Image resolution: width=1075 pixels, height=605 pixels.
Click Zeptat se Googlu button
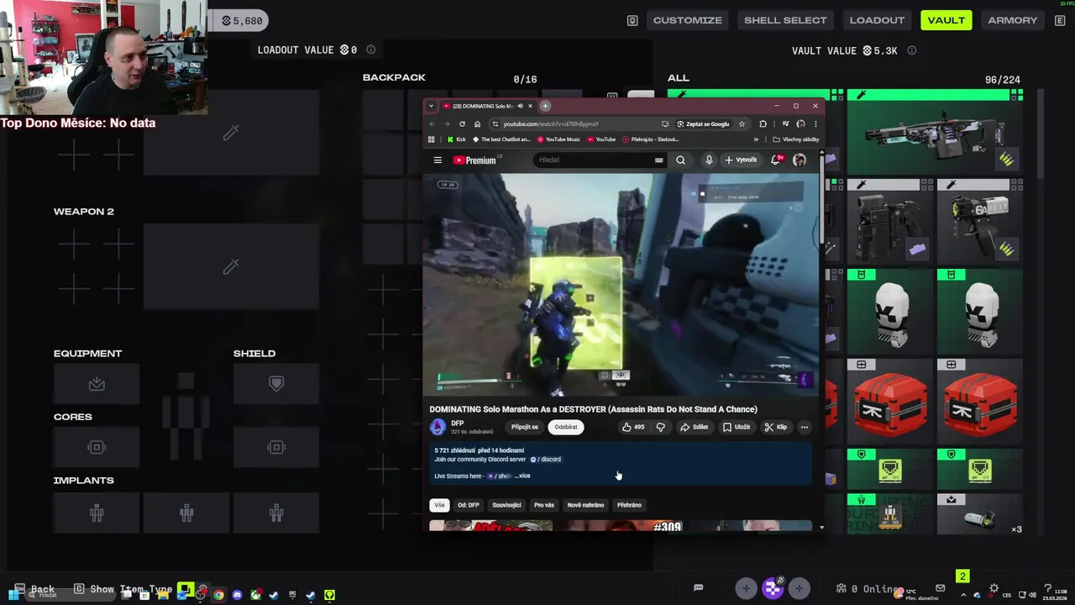pos(703,124)
